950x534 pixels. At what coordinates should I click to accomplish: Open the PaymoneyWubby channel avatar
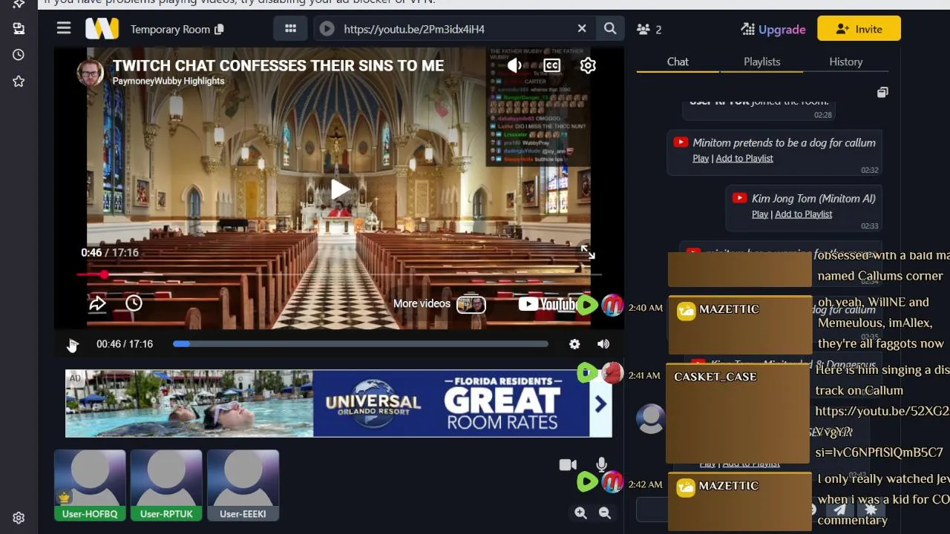pos(91,73)
